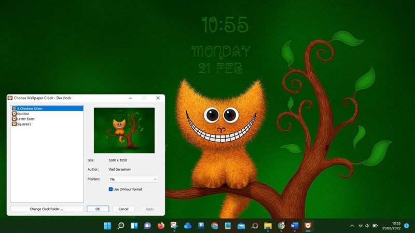
Task: Select the A Cheshire Kitten clock entry
Action: pyautogui.click(x=47, y=108)
